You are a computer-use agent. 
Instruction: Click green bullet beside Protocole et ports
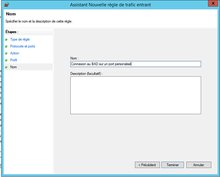coord(6,47)
